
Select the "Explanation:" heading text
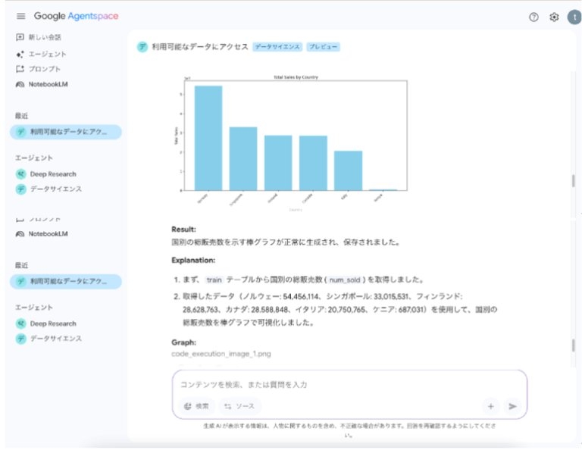tap(193, 260)
